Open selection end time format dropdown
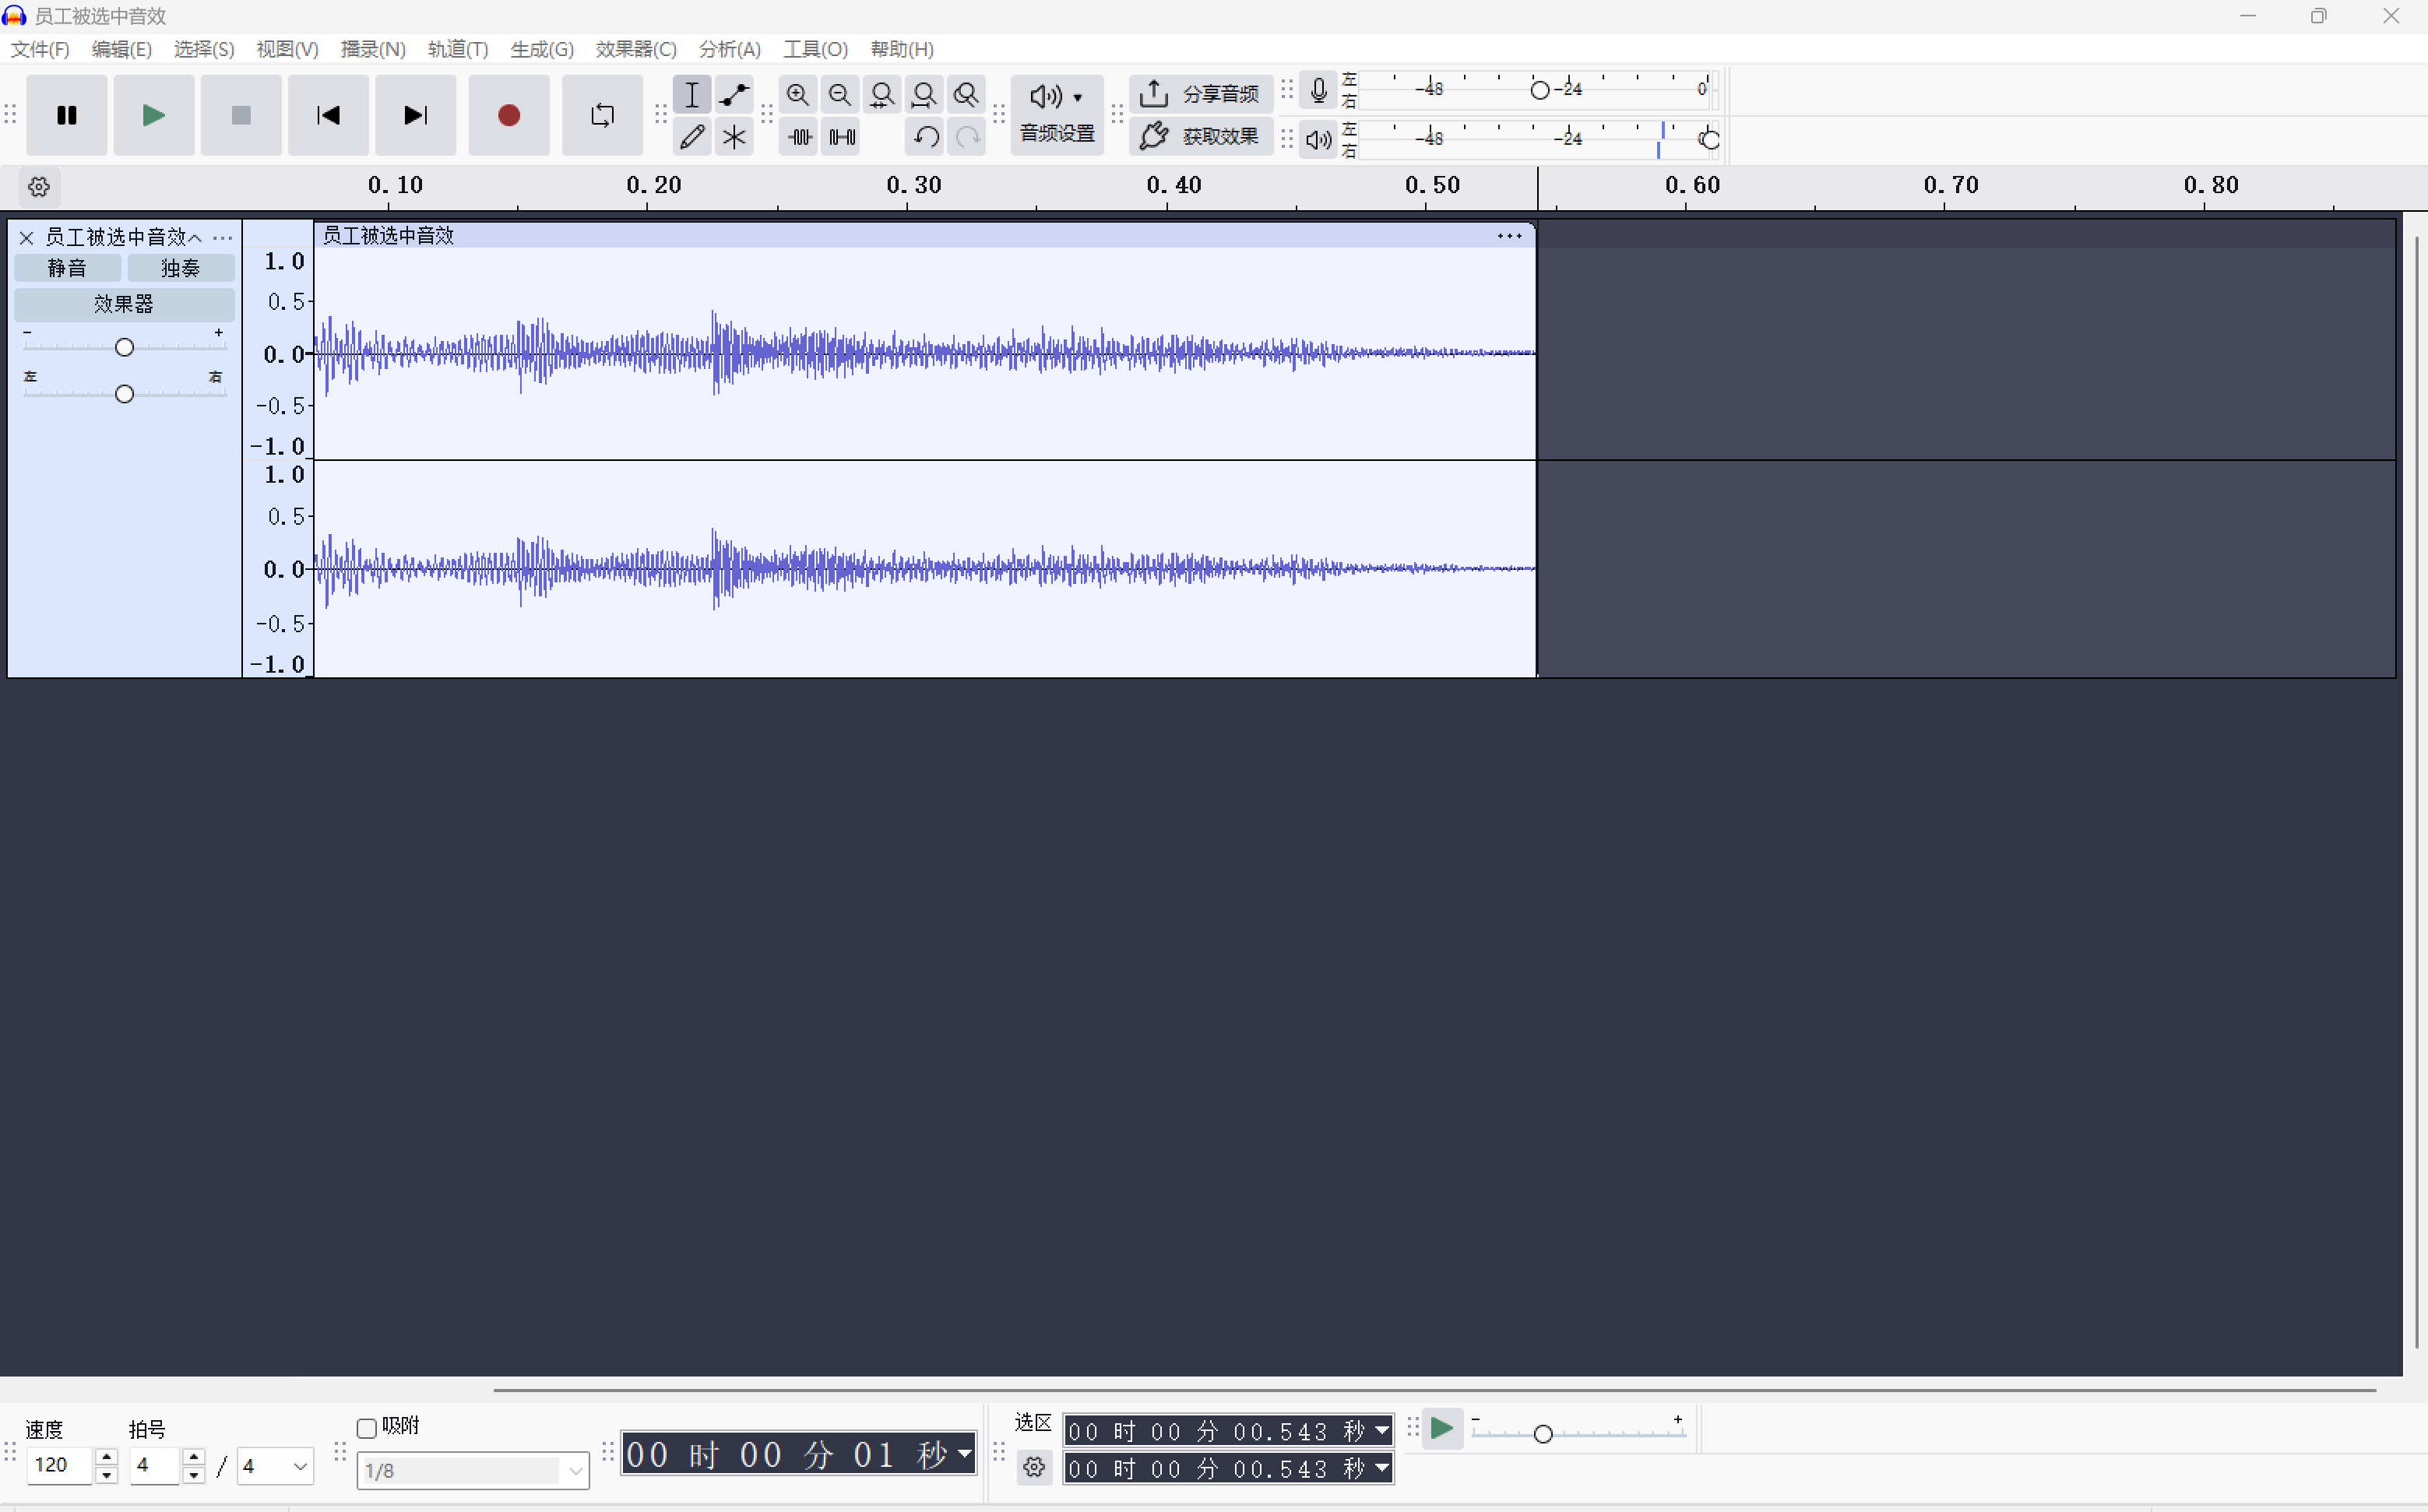The width and height of the screenshot is (2428, 1512). (x=1383, y=1468)
